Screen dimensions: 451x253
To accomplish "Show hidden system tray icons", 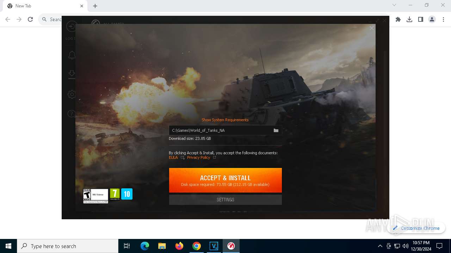I will 380,246.
